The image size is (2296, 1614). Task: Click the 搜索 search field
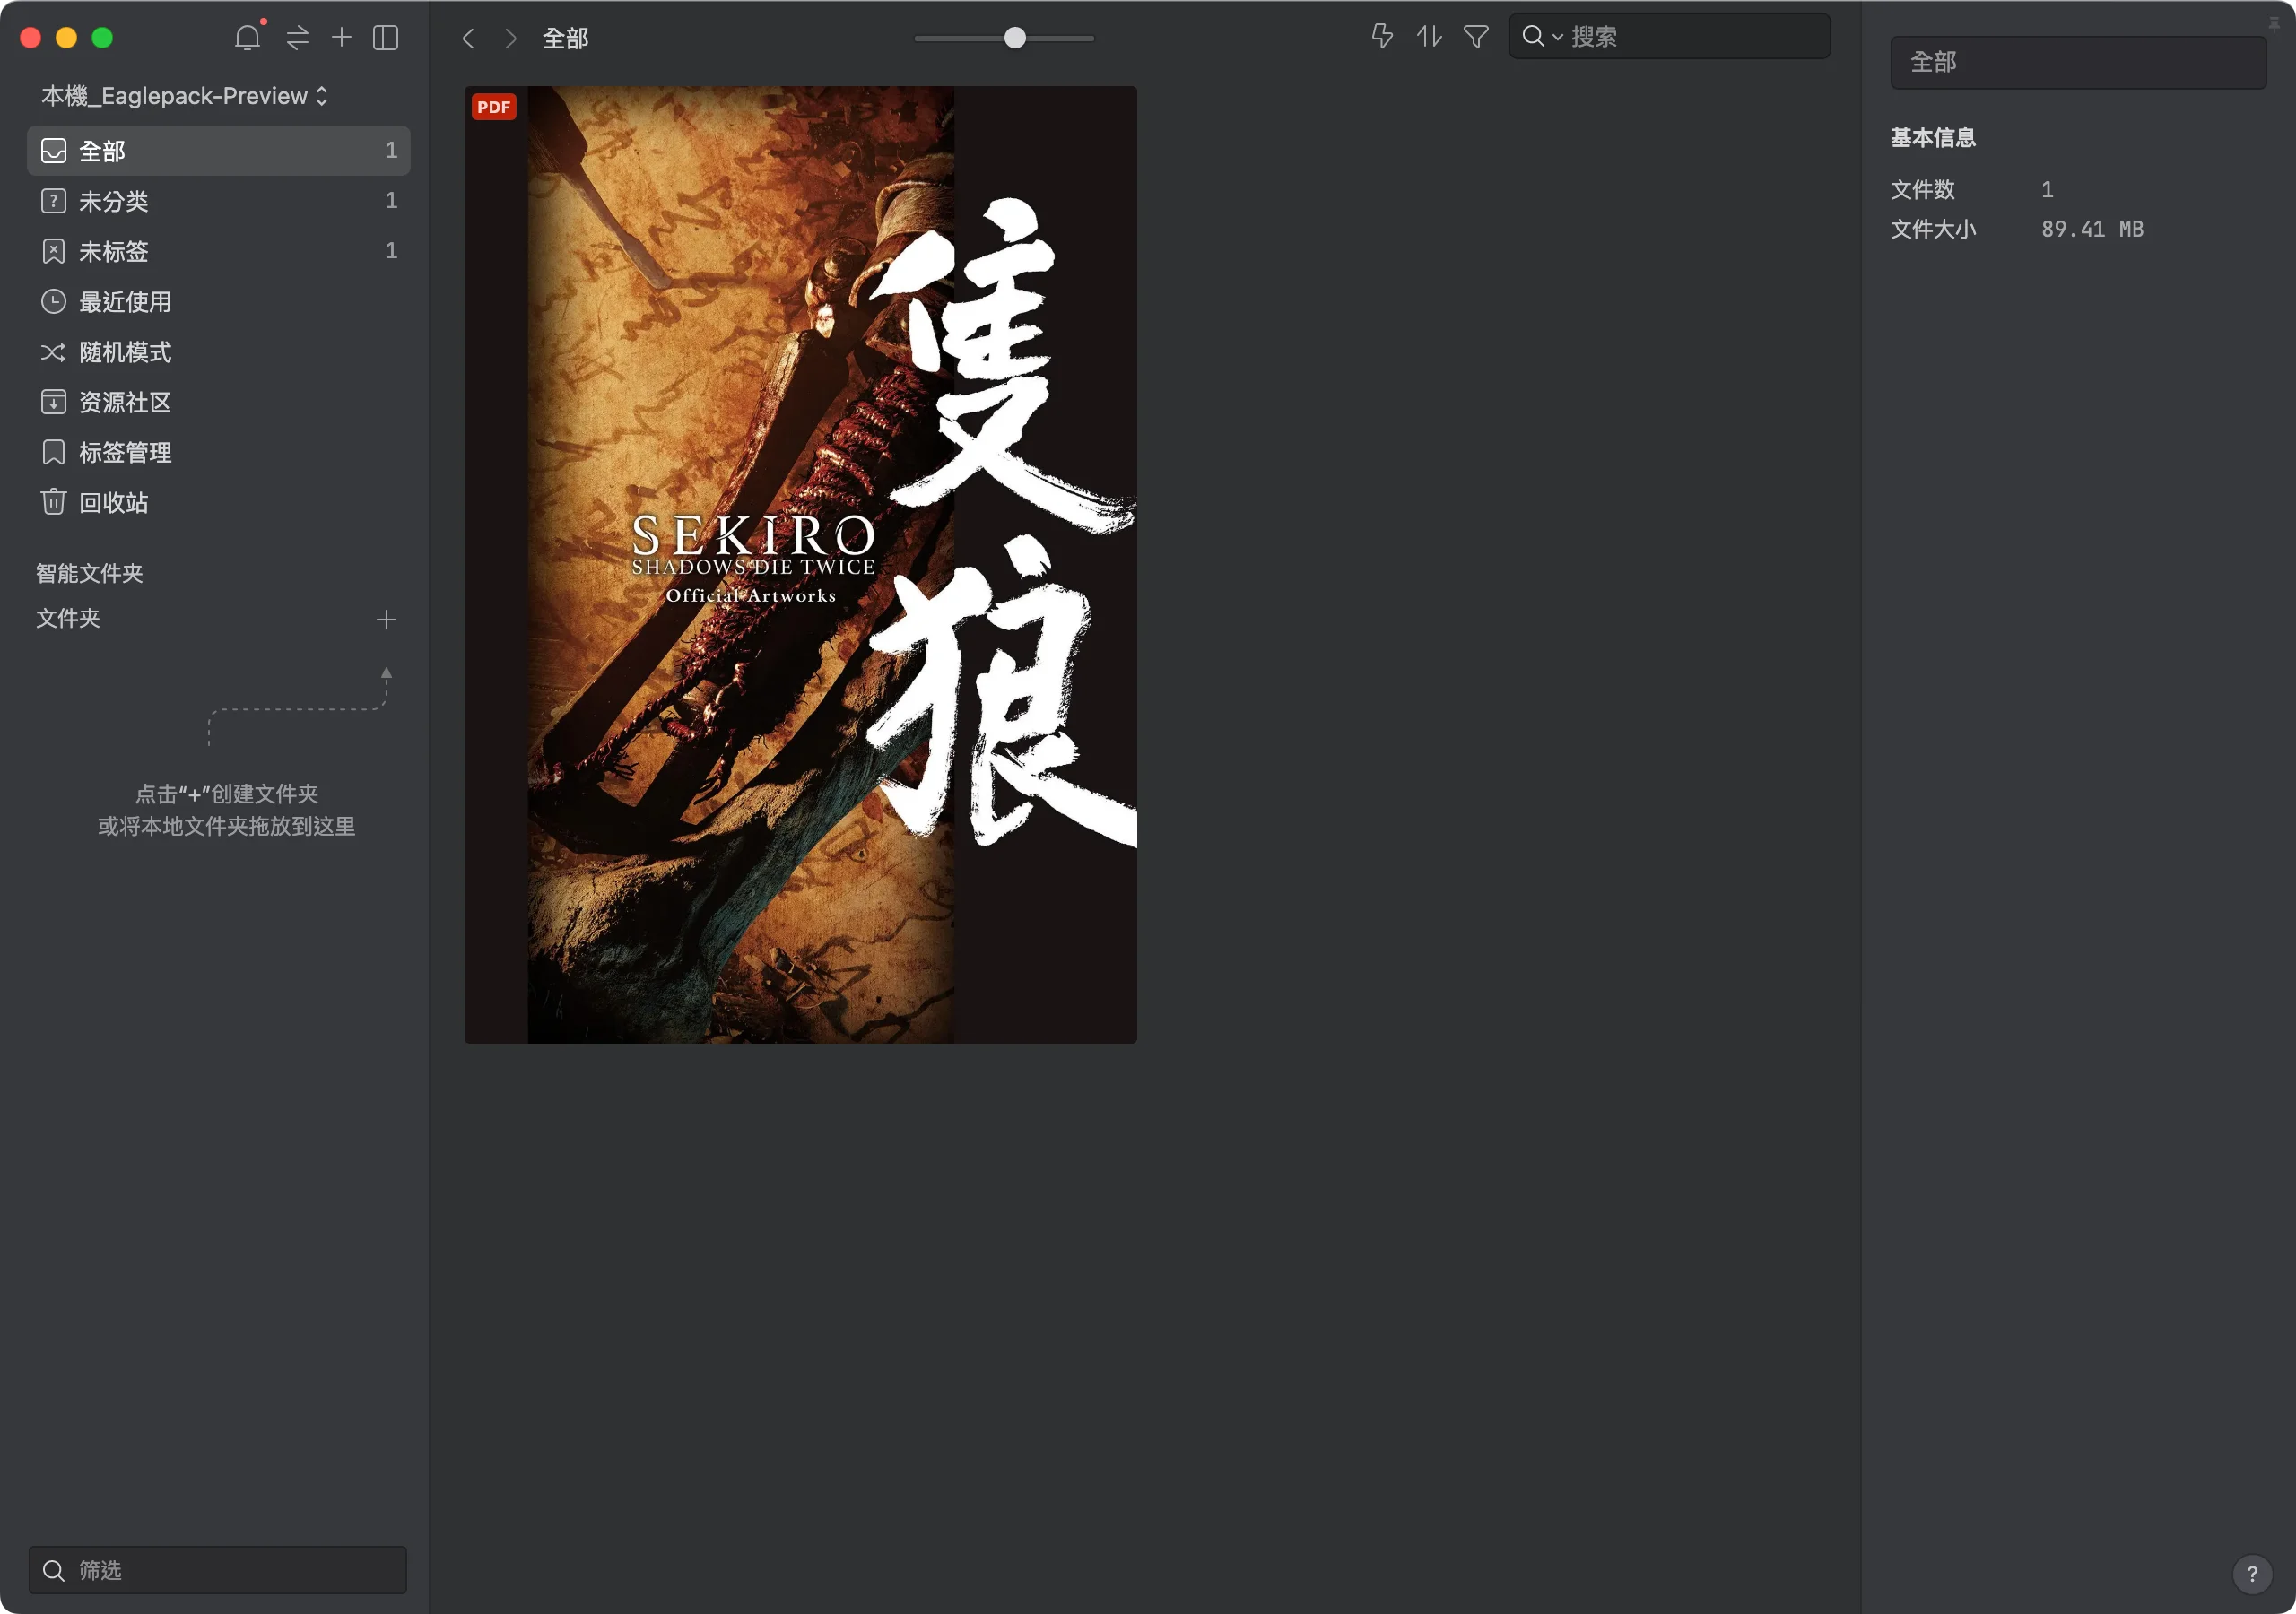pyautogui.click(x=1669, y=37)
